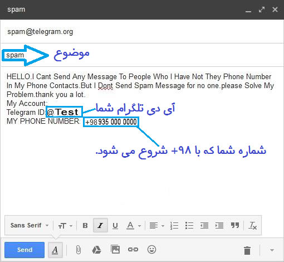This screenshot has height=262, width=284.
Task: Click the recipient field spam@telegram.org
Action: [142, 32]
